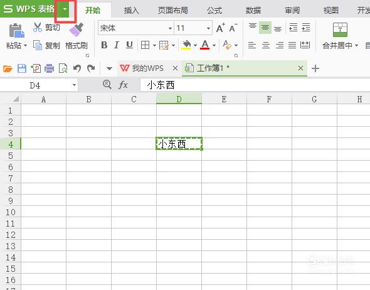Image resolution: width=370 pixels, height=290 pixels.
Task: Click the Copy (复制) button
Action: (46, 45)
